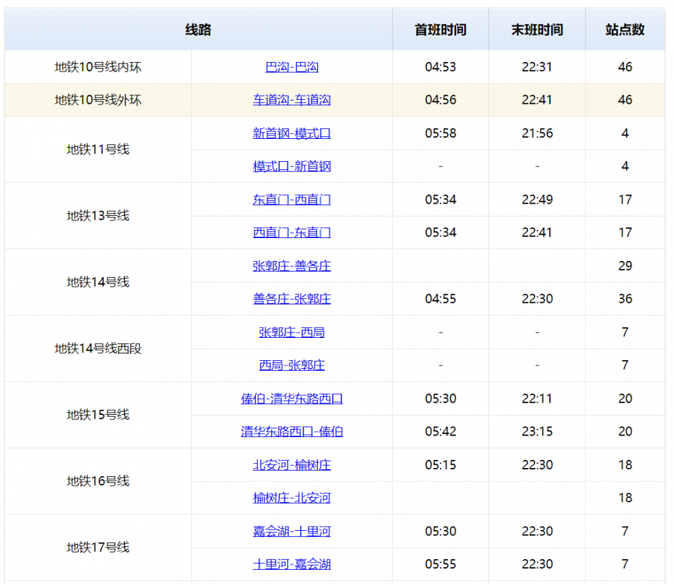The image size is (674, 584).
Task: Click the 地铁17号线 label
Action: (x=98, y=548)
